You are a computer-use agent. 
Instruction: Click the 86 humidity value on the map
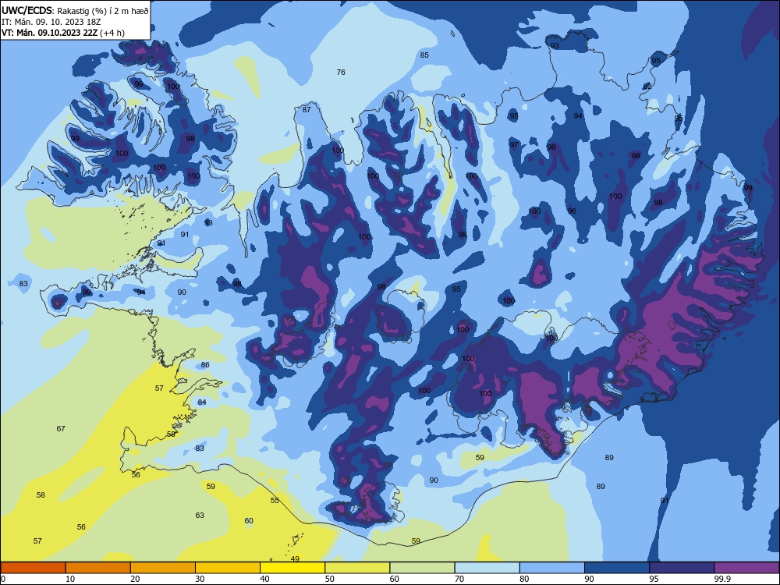click(205, 364)
